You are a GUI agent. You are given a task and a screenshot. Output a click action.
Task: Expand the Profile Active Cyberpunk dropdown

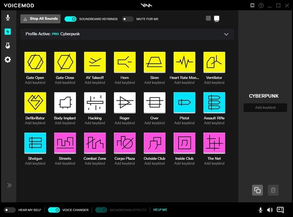pos(226,34)
